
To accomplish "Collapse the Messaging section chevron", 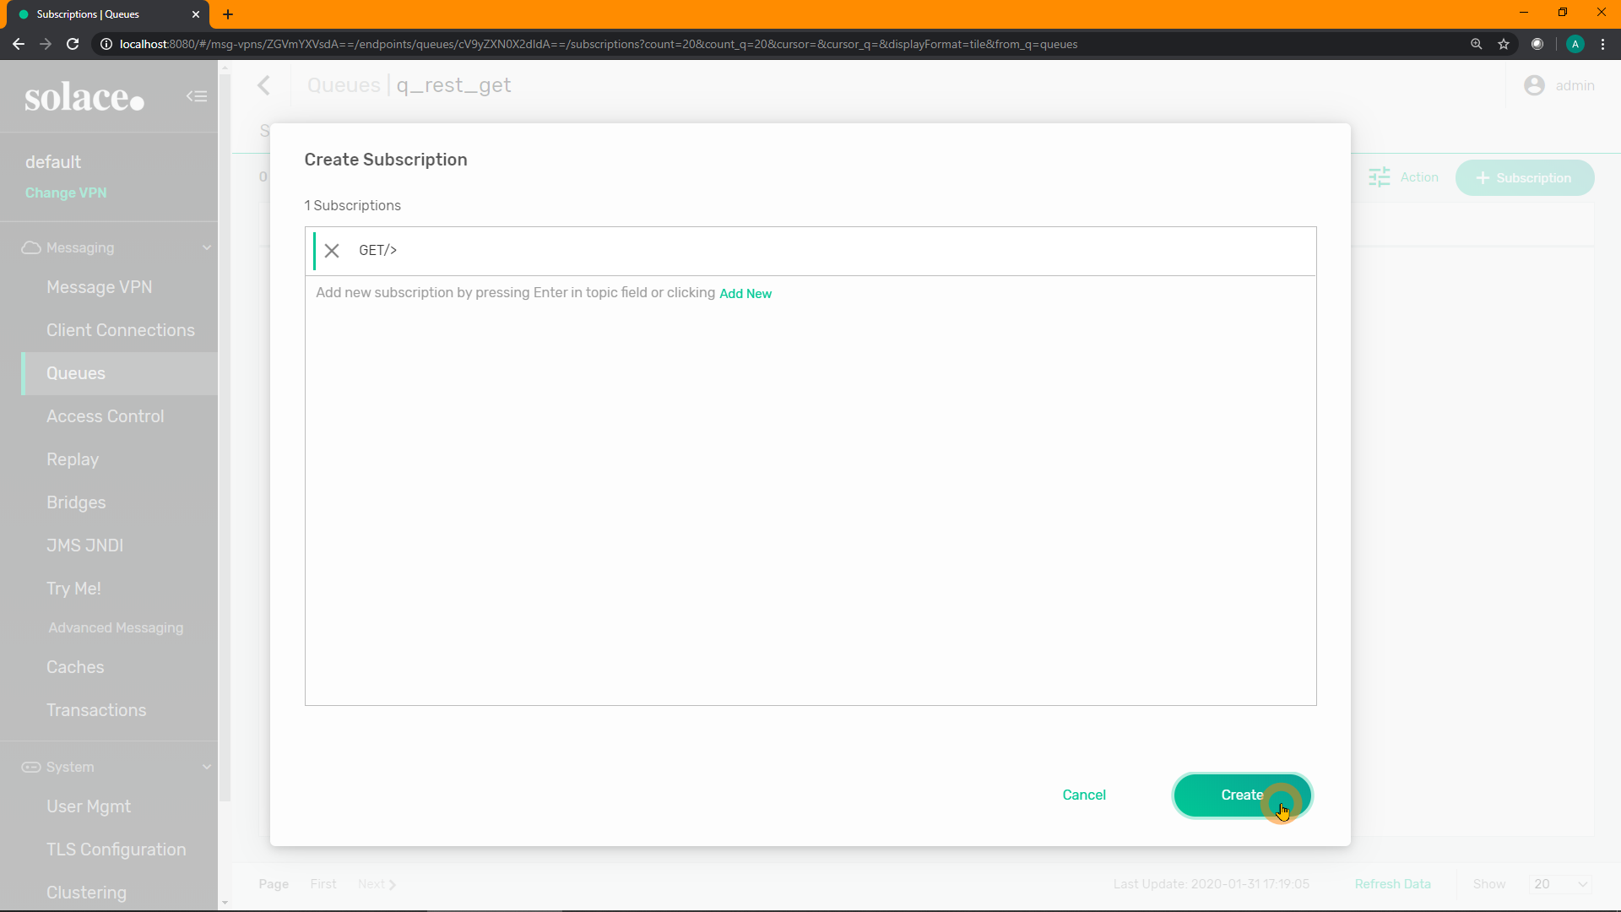I will coord(207,247).
